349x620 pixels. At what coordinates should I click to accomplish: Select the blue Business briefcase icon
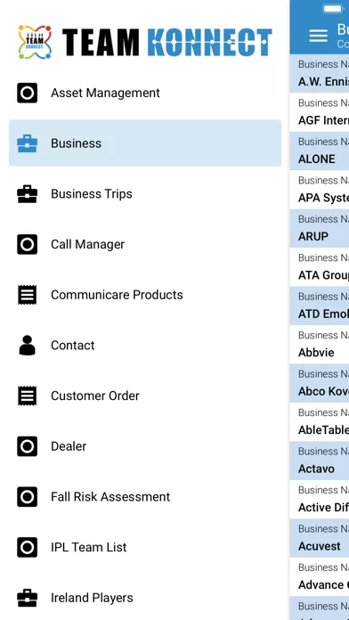(x=28, y=143)
